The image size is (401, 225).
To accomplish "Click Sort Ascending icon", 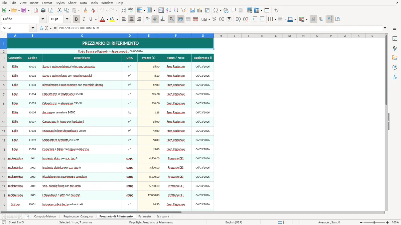I will pyautogui.click(x=168, y=10).
